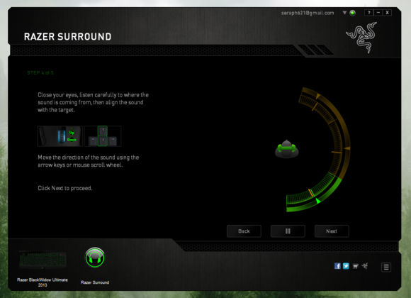This screenshot has height=298, width=411.
Task: Click the arrow keys instruction image
Action: click(103, 136)
